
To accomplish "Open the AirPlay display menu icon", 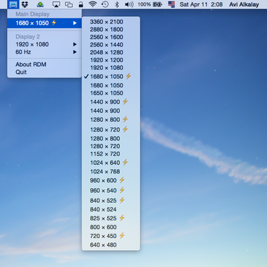I will (x=56, y=4).
